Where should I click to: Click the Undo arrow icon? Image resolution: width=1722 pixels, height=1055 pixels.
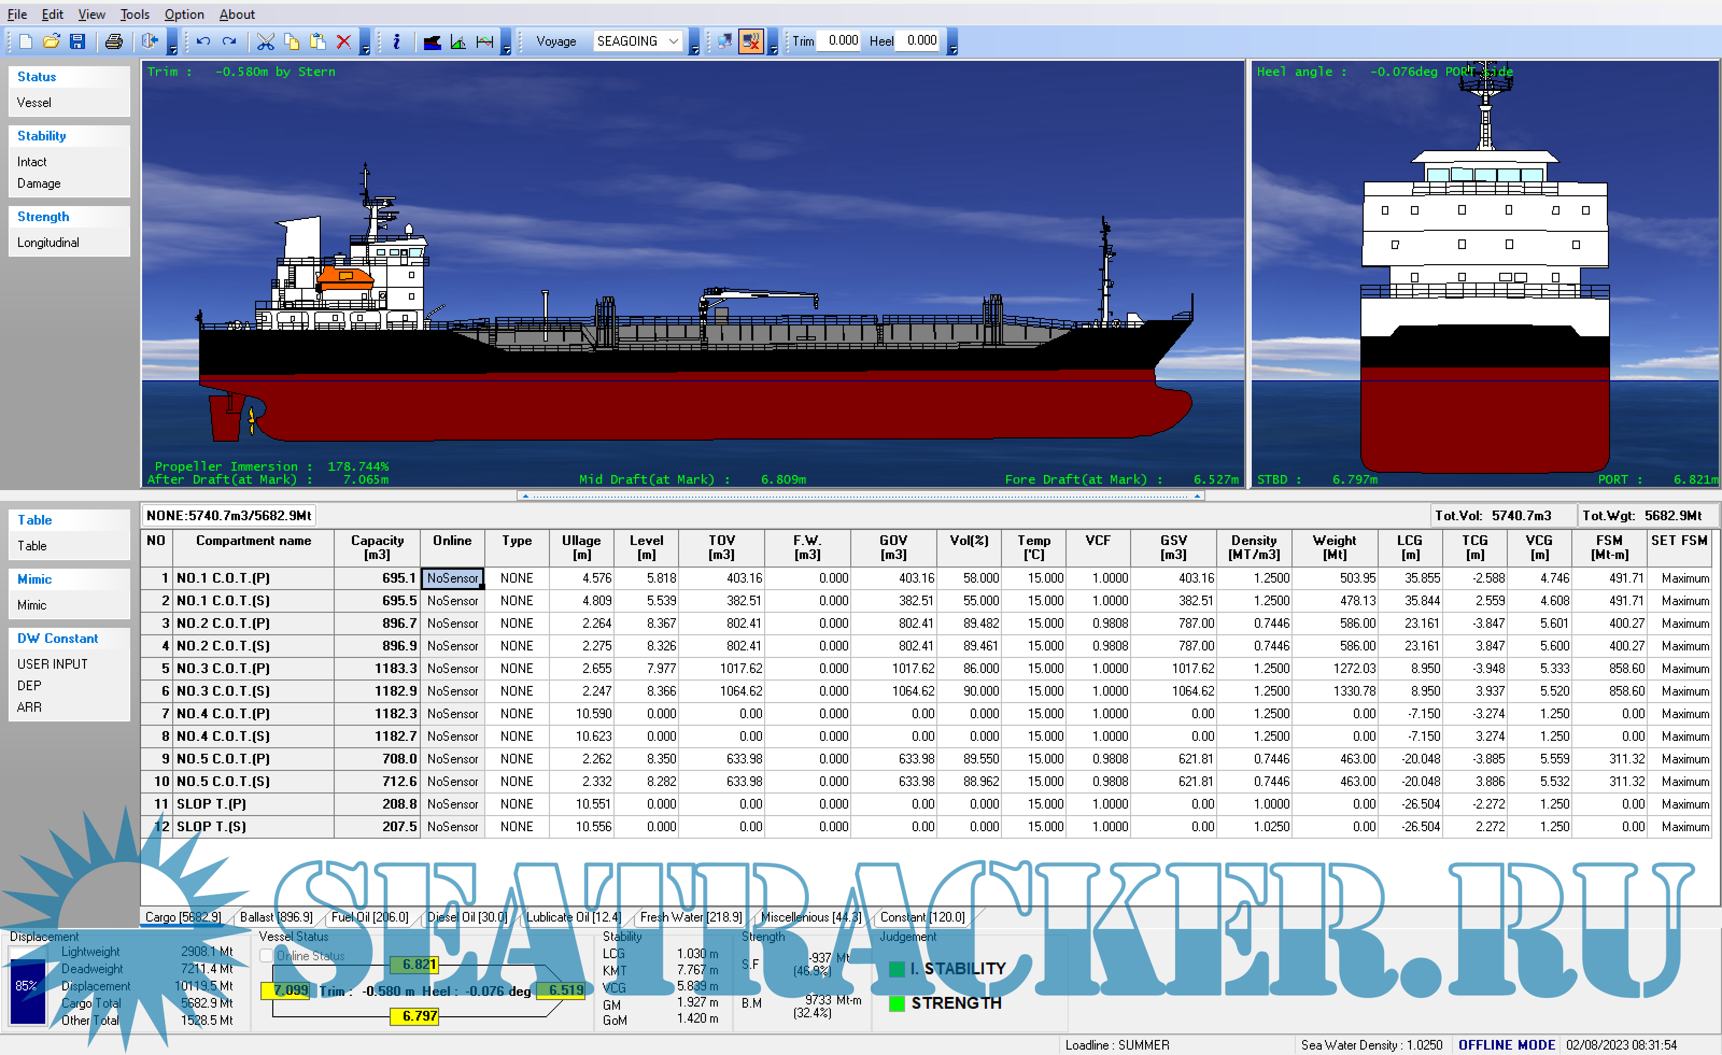click(x=203, y=41)
